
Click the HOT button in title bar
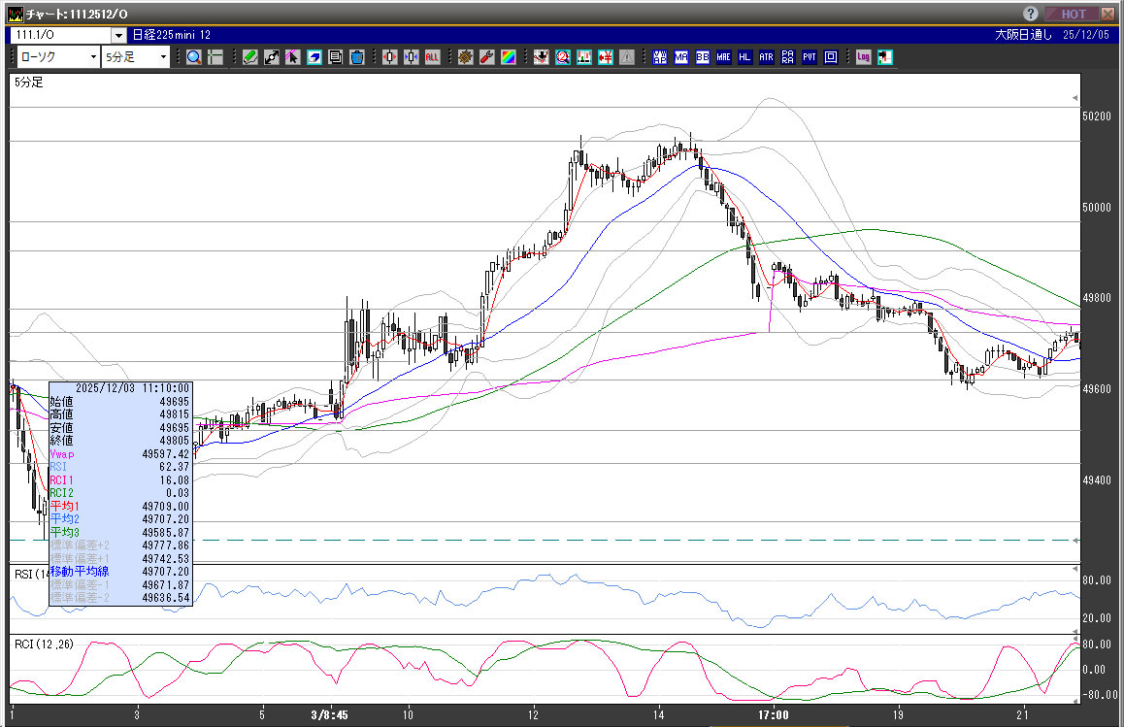tap(1074, 14)
